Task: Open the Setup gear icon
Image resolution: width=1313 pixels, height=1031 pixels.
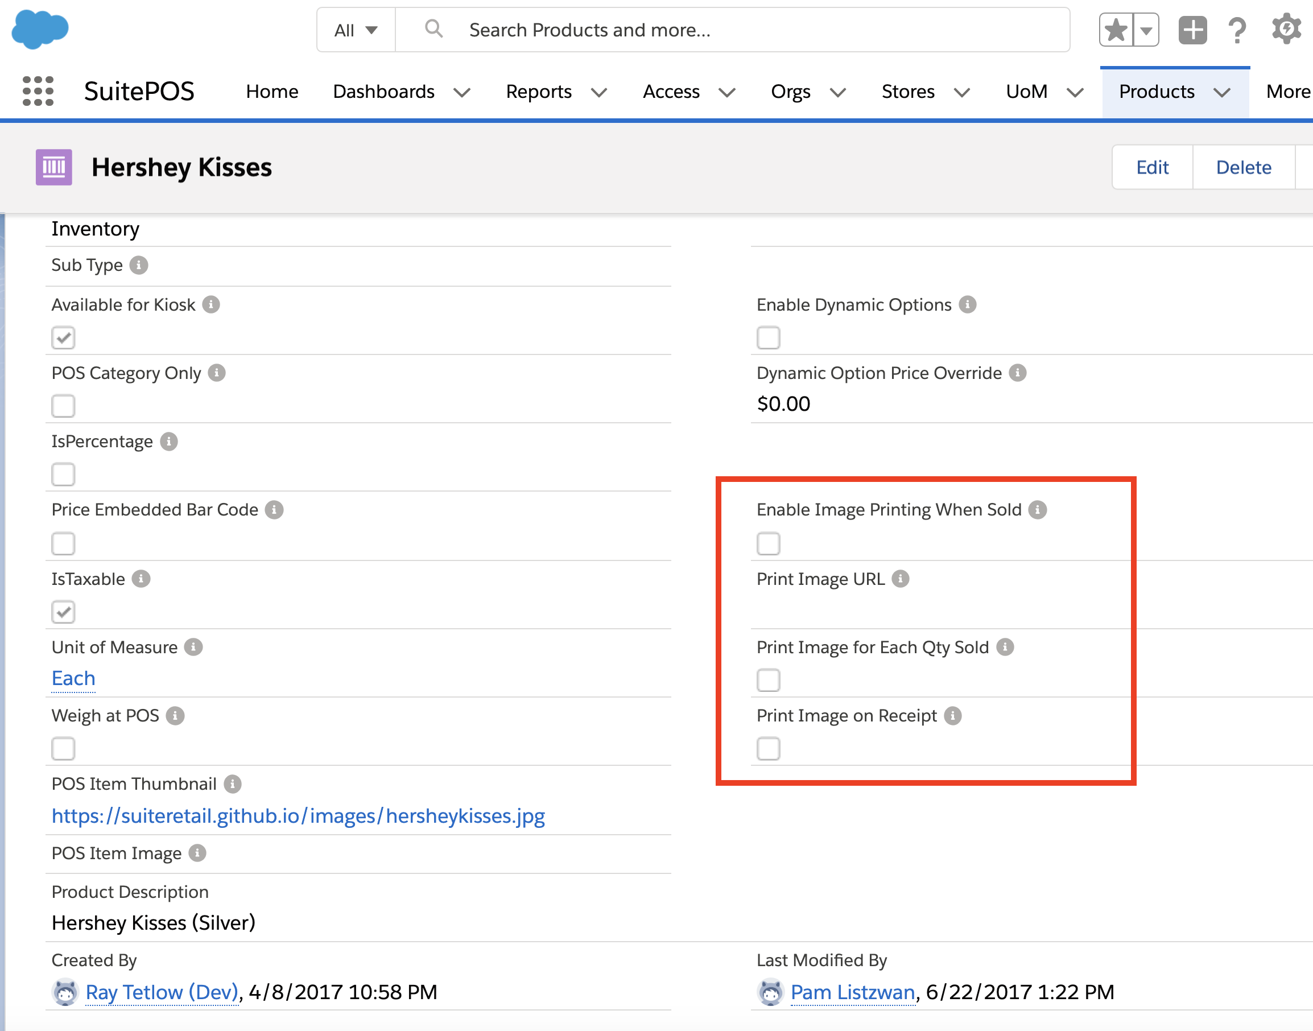Action: pos(1286,30)
